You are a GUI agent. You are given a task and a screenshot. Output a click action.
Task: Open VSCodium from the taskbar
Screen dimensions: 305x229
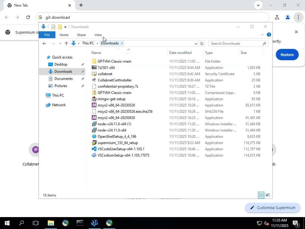tap(94, 223)
